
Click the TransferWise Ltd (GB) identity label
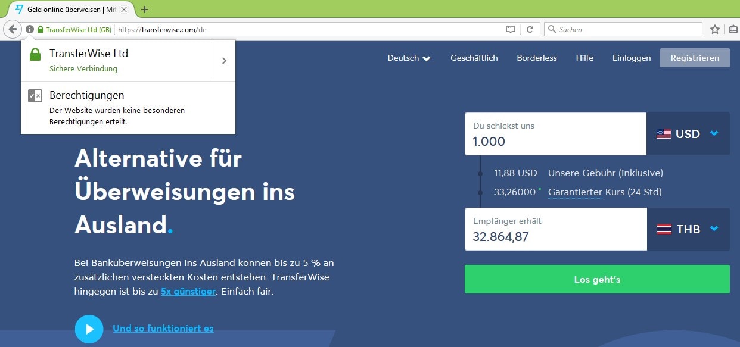point(79,29)
